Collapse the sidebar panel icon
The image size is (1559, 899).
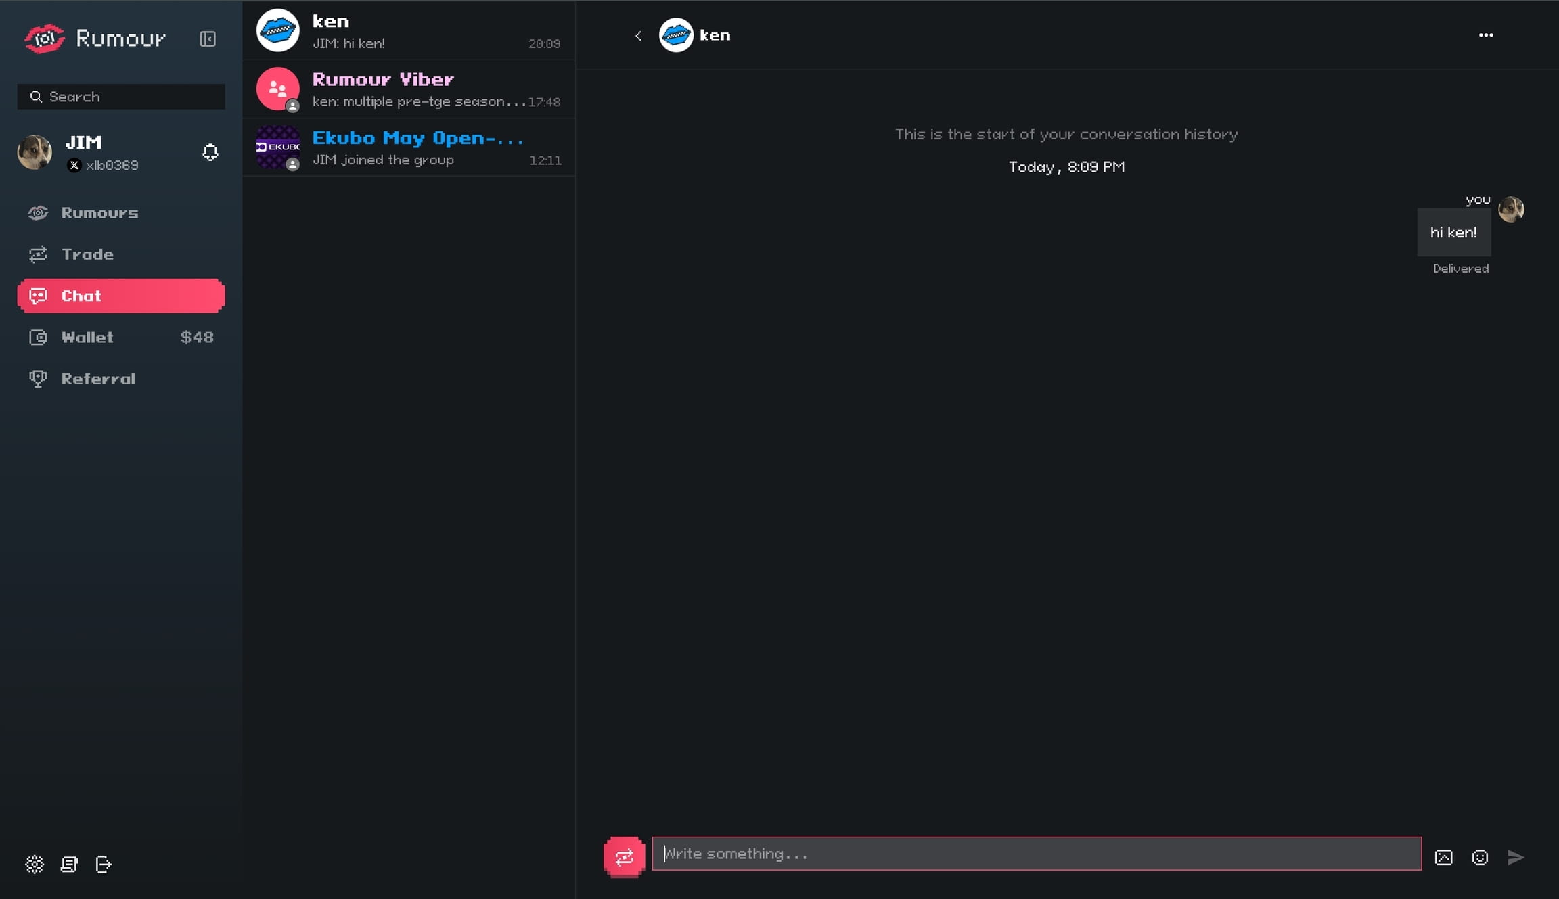pos(208,39)
